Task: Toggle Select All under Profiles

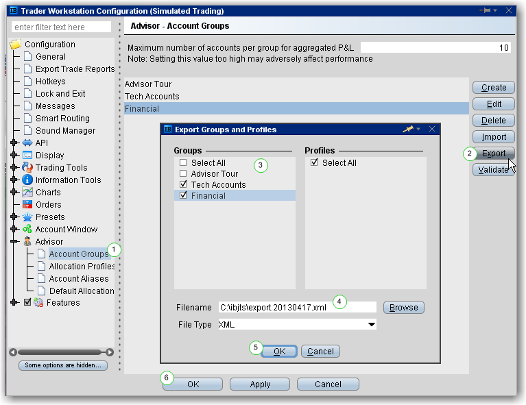Action: pos(314,163)
